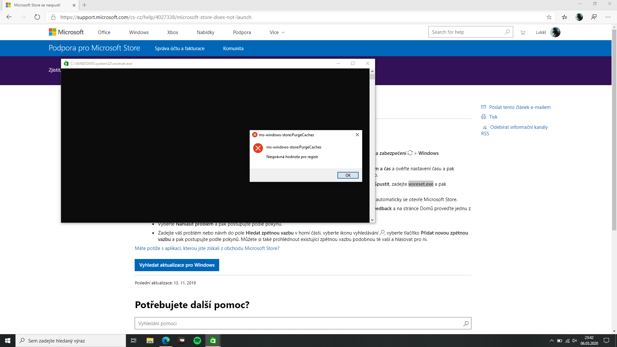The height and width of the screenshot is (347, 617).
Task: Click the print Tisk link
Action: coord(493,117)
